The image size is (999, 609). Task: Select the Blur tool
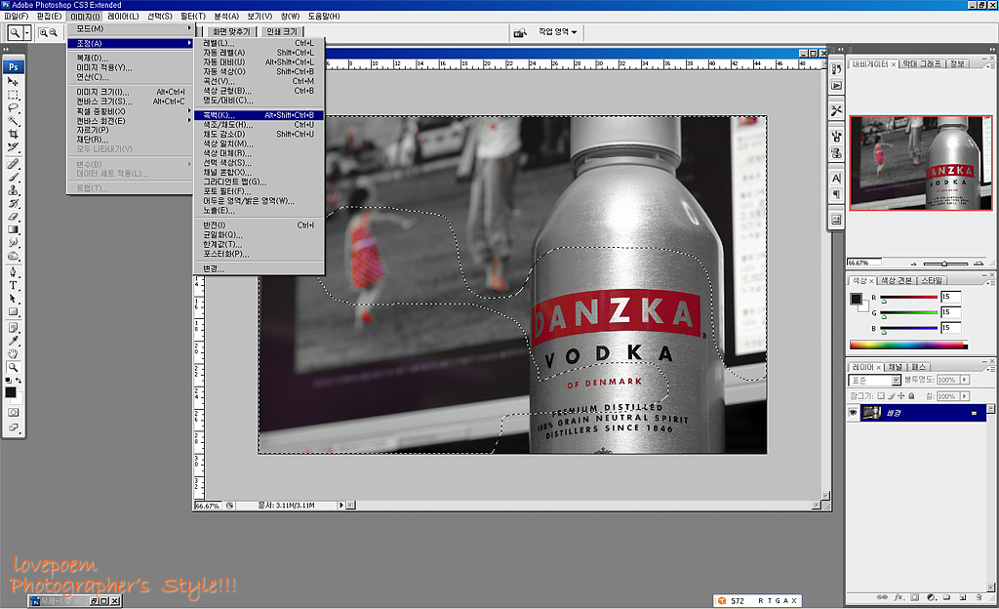[x=13, y=243]
